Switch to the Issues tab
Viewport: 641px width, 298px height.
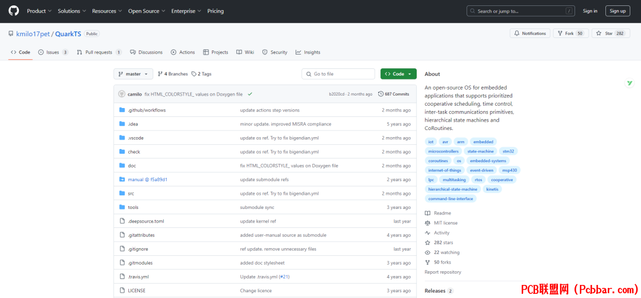click(53, 52)
